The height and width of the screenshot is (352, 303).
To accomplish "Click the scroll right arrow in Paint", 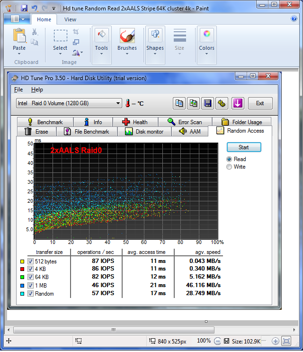I will 294,330.
